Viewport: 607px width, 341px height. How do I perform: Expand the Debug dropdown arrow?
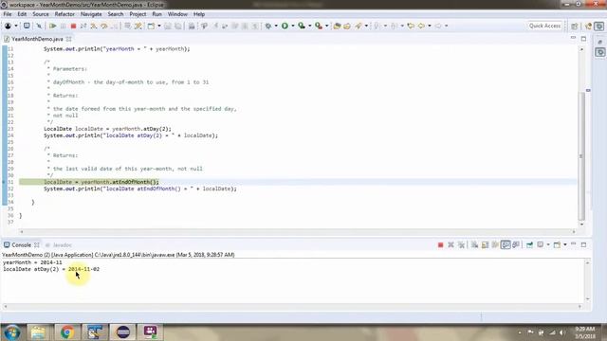[276, 26]
